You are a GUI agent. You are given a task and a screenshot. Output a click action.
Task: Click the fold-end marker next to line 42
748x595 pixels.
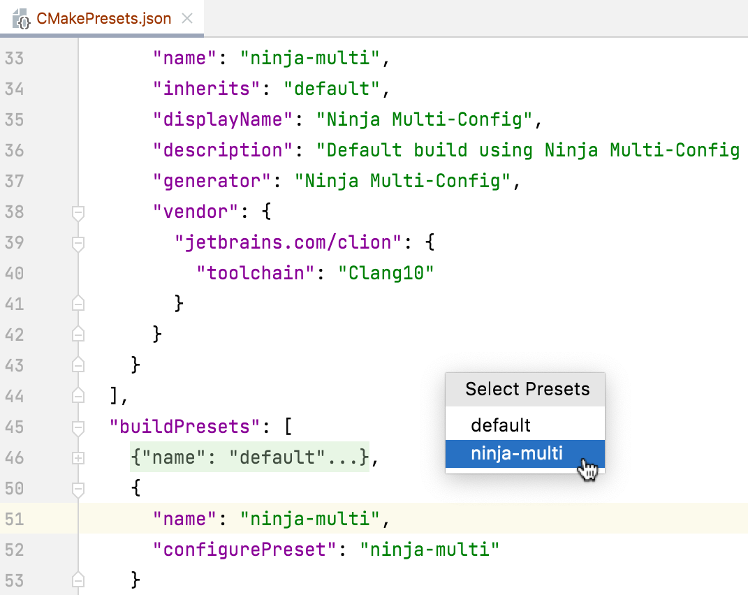tap(78, 334)
